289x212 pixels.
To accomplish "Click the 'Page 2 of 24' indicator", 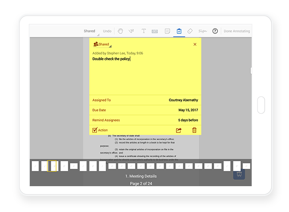I will [141, 183].
